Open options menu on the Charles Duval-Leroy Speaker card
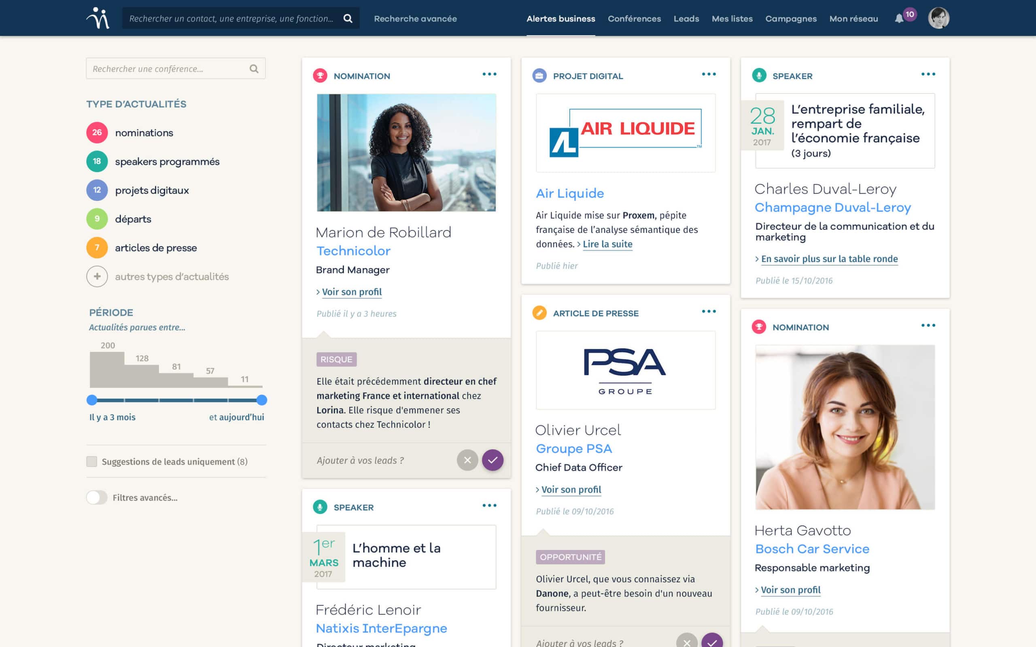This screenshot has width=1036, height=647. tap(928, 74)
